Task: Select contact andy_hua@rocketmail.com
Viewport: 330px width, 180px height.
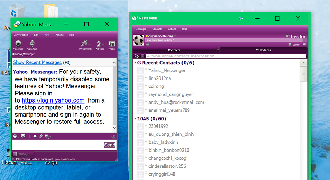Action: (176, 103)
